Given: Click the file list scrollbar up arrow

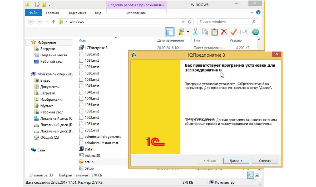Looking at the screenshot, I should tap(259, 40).
